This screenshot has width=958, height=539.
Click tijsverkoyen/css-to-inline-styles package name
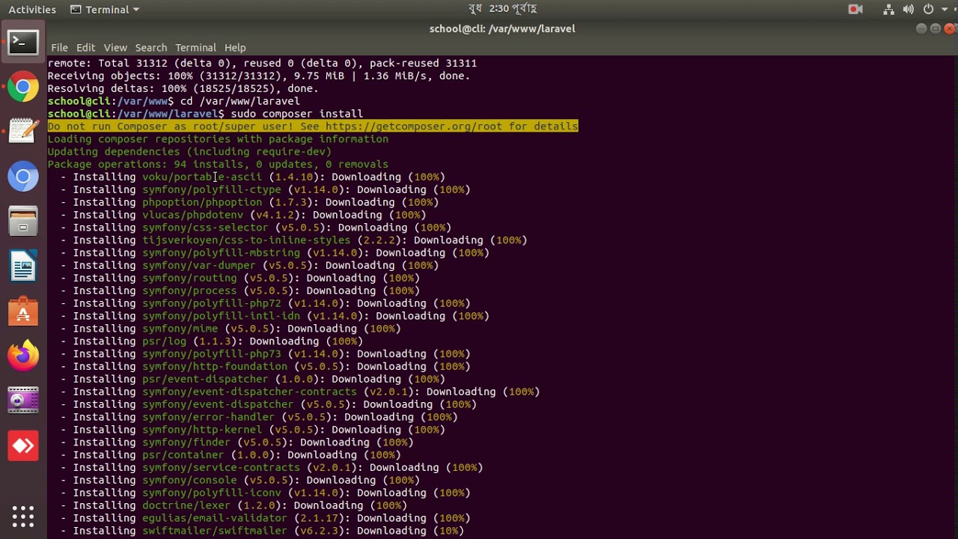[246, 240]
